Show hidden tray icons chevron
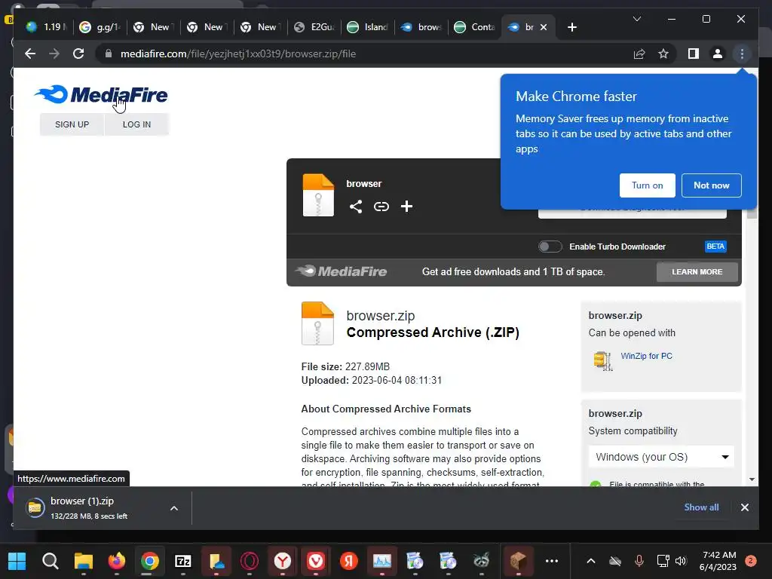Image resolution: width=772 pixels, height=579 pixels. coord(591,561)
